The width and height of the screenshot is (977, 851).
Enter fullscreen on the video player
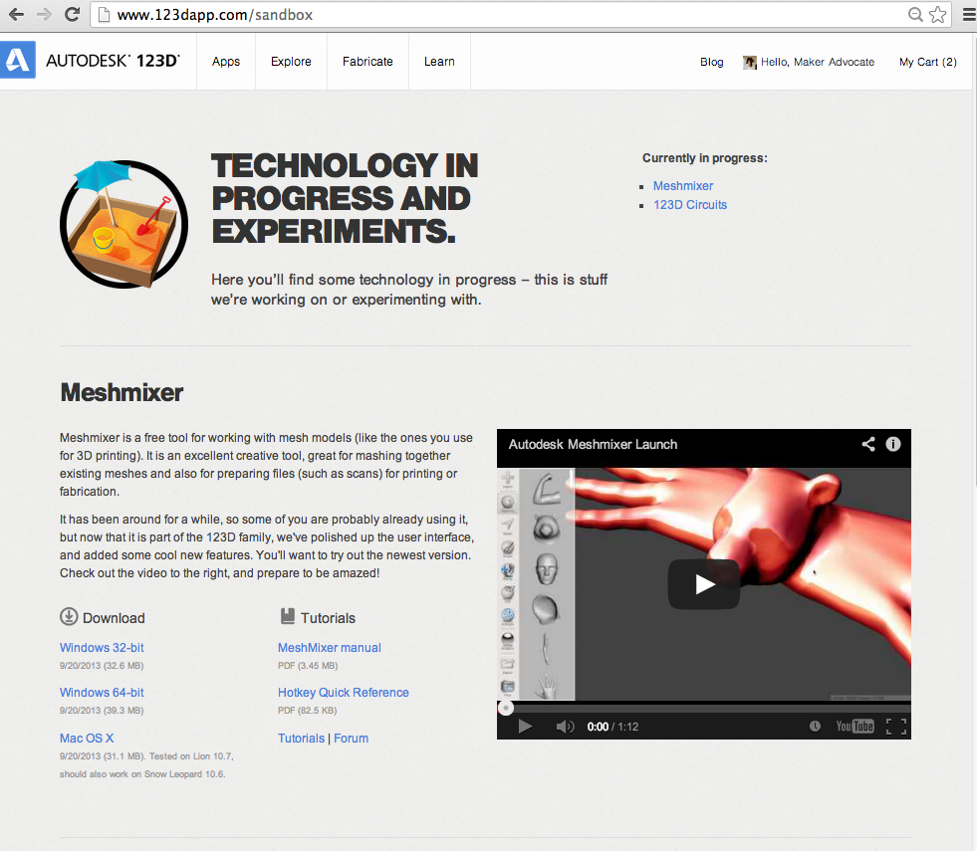[x=896, y=726]
